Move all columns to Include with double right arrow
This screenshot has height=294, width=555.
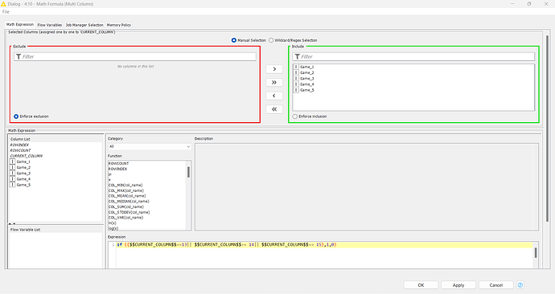274,82
